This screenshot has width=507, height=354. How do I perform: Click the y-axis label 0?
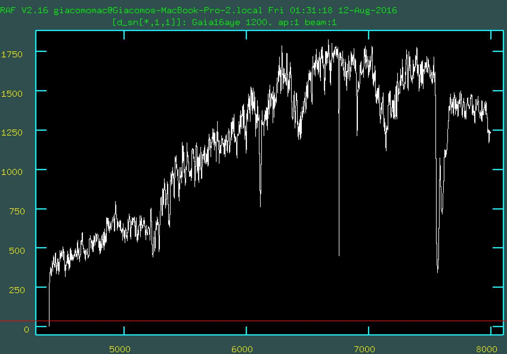click(x=27, y=330)
